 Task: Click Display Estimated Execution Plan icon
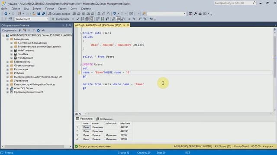coord(82,19)
